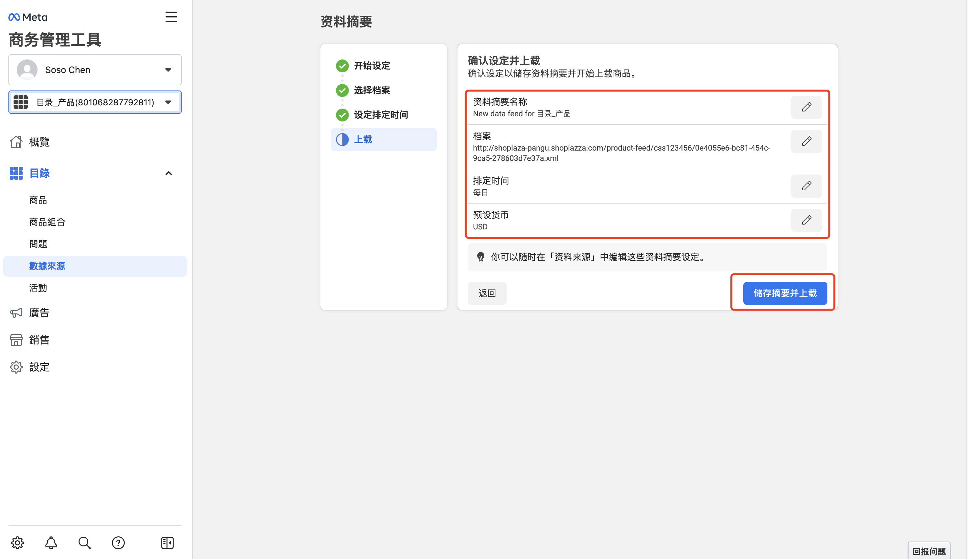This screenshot has width=968, height=559.
Task: Edit 排定时间 with pencil icon
Action: point(807,186)
